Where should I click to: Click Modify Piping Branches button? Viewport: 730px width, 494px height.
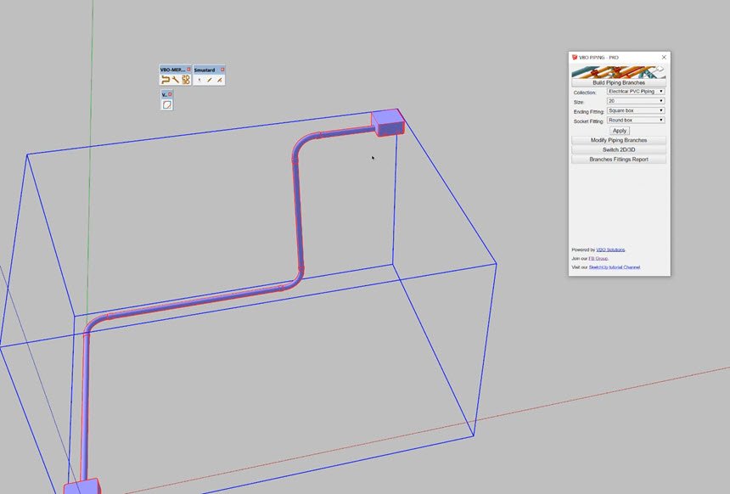tap(619, 140)
